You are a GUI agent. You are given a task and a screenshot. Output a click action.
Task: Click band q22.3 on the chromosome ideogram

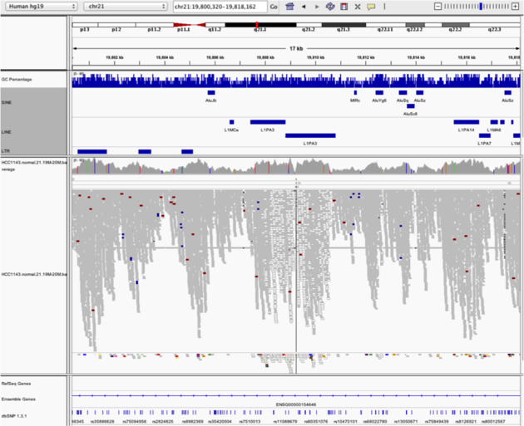tap(494, 28)
